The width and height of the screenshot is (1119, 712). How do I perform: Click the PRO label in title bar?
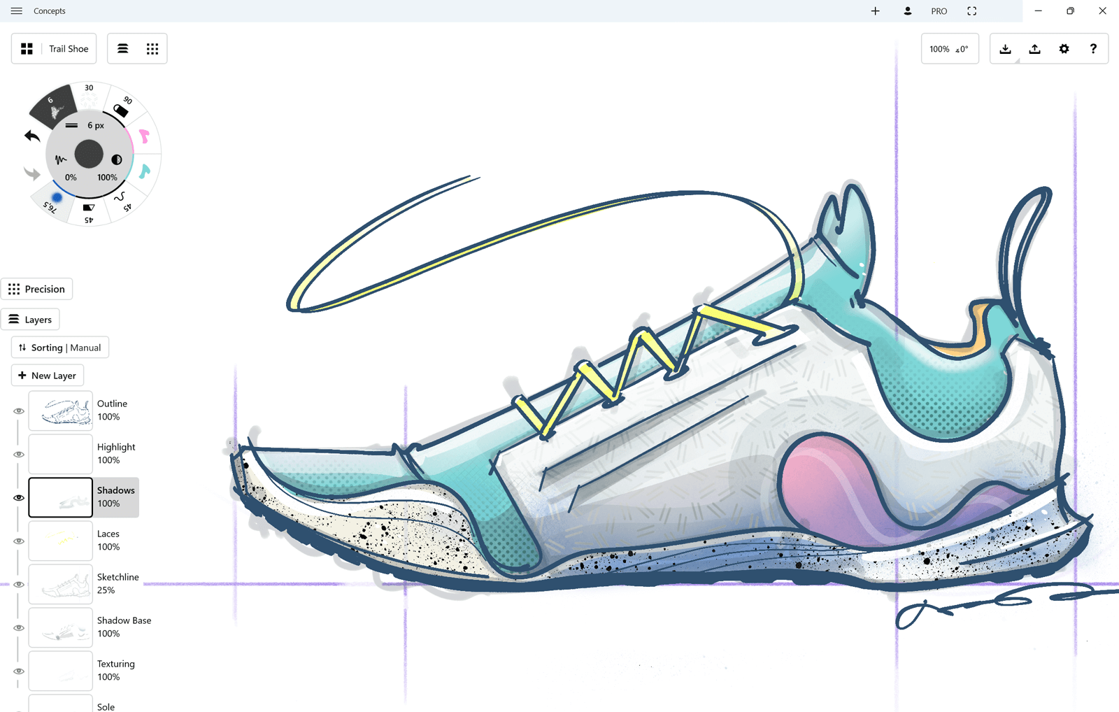tap(939, 11)
